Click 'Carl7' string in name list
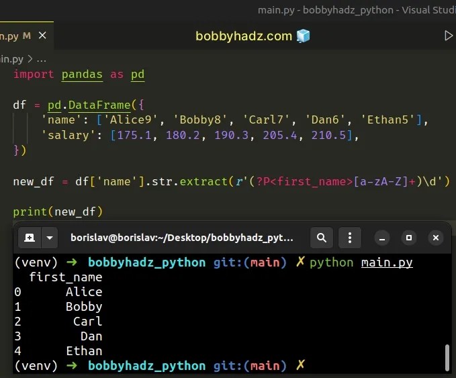456x378 pixels. (x=266, y=120)
